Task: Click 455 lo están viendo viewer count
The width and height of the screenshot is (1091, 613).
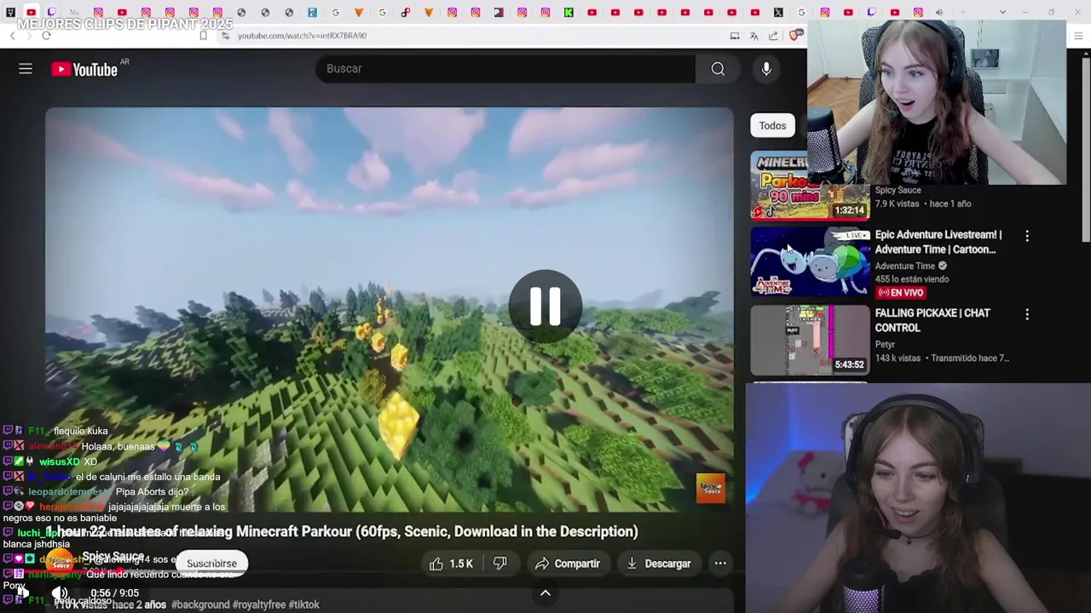Action: pos(912,279)
